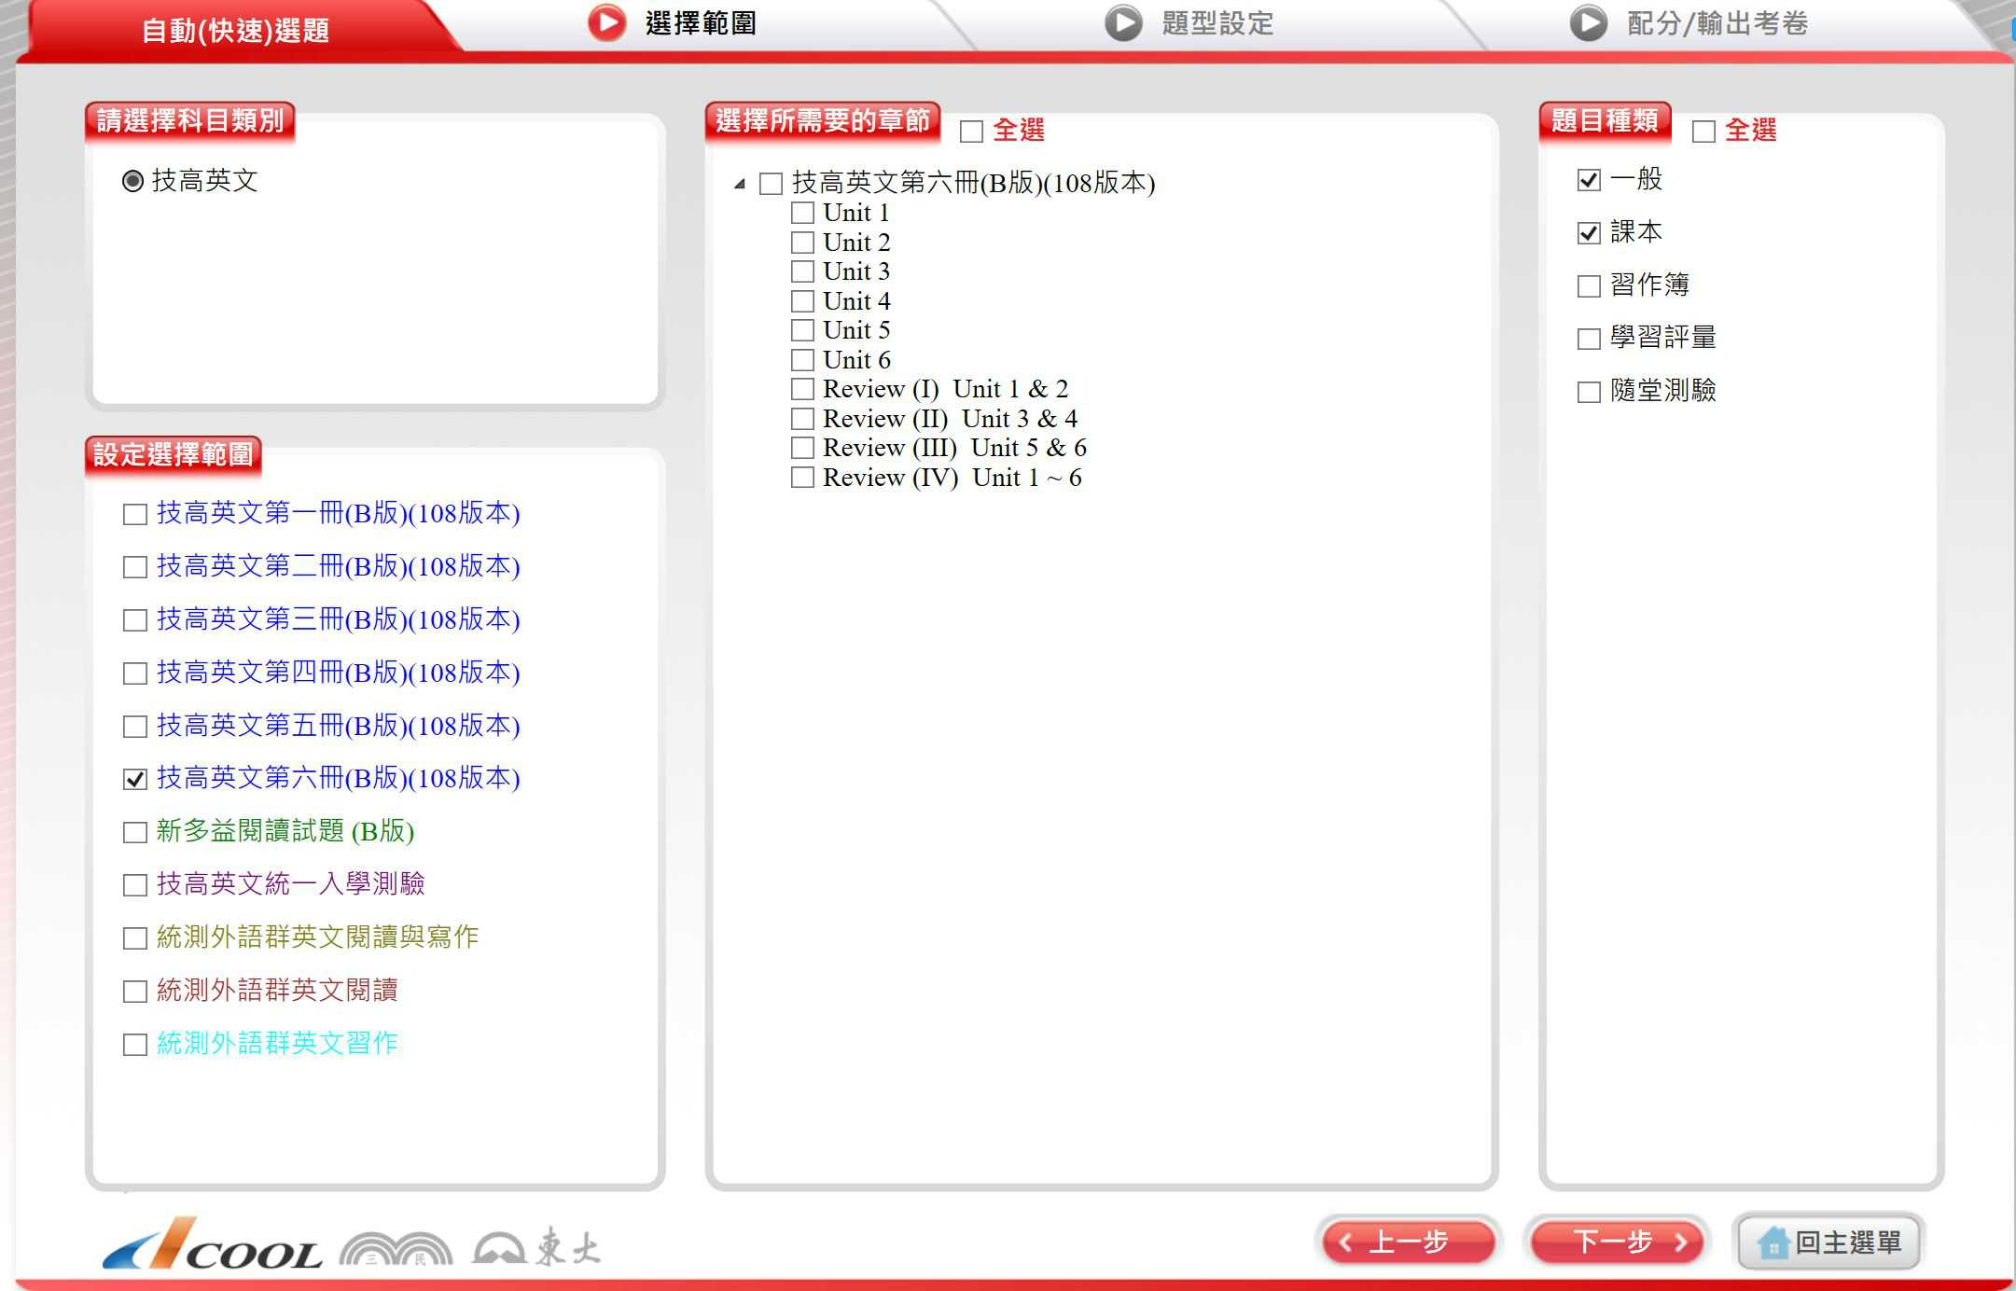Click the COOL logo at bottom left
Viewport: 2016px width, 1291px height.
pyautogui.click(x=213, y=1243)
